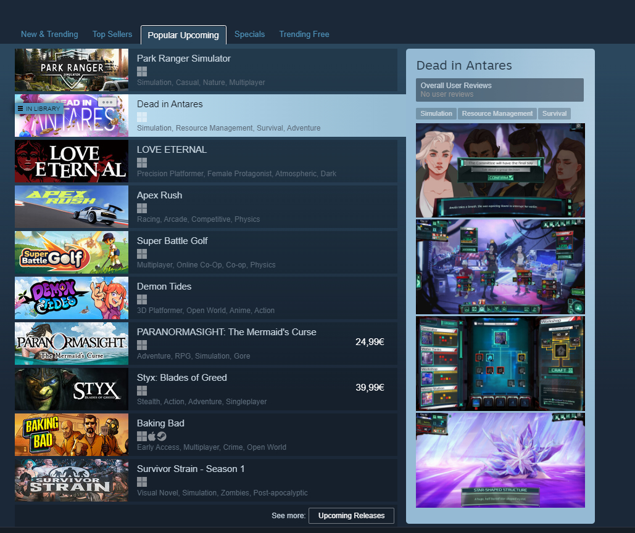Switch to the New & Trending tab
The width and height of the screenshot is (635, 533).
[x=49, y=35]
